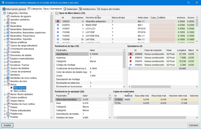Image resolution: width=201 pixels, height=129 pixels.
Task: Expand the Pilares estructurales node
Action: click(5, 111)
